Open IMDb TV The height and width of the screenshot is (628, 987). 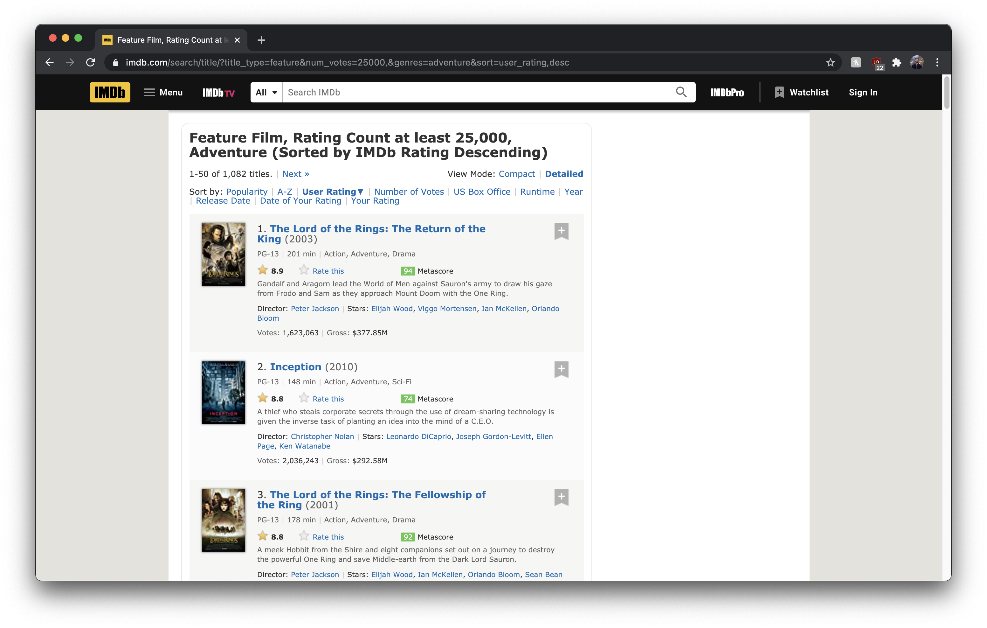point(218,93)
